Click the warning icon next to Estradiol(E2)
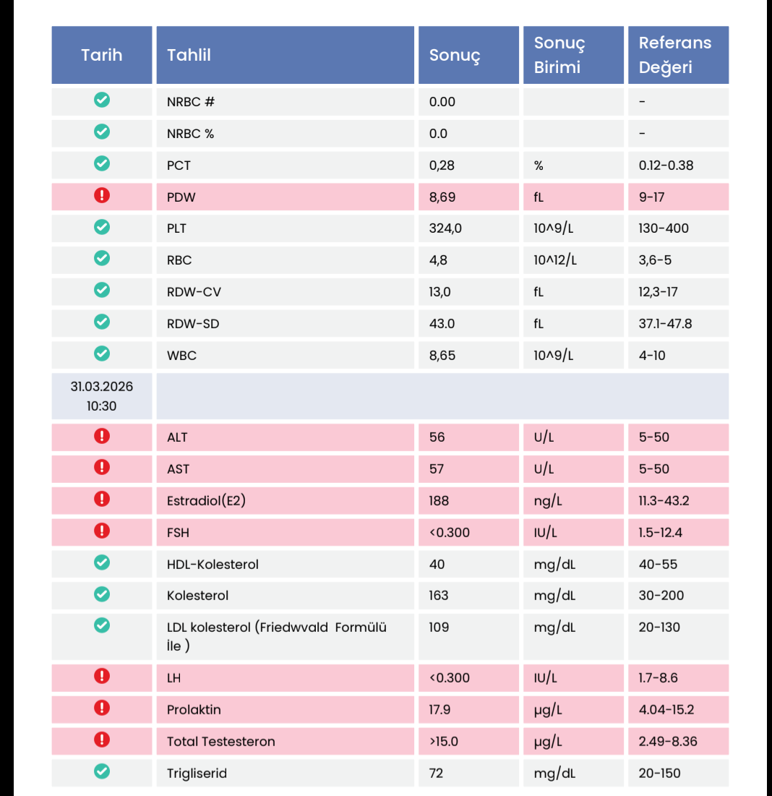772x796 pixels. coord(102,500)
